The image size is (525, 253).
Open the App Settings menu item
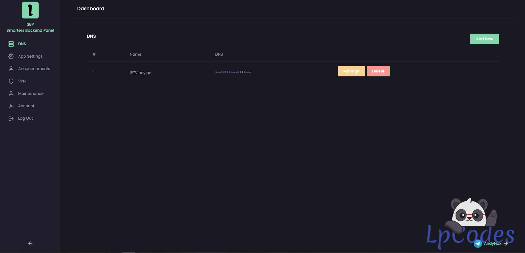30,56
